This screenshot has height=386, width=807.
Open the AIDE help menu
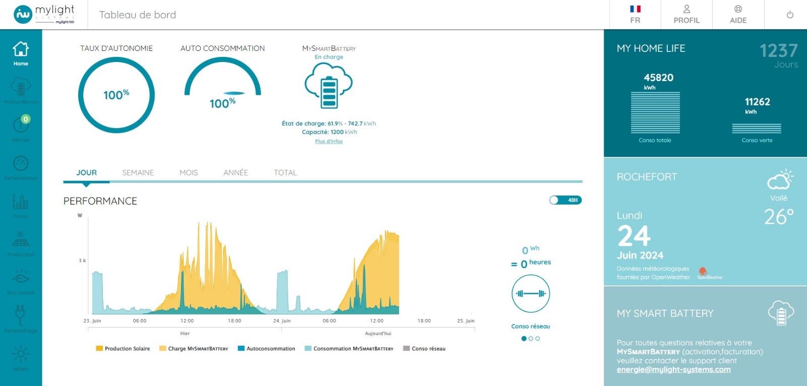coord(738,15)
